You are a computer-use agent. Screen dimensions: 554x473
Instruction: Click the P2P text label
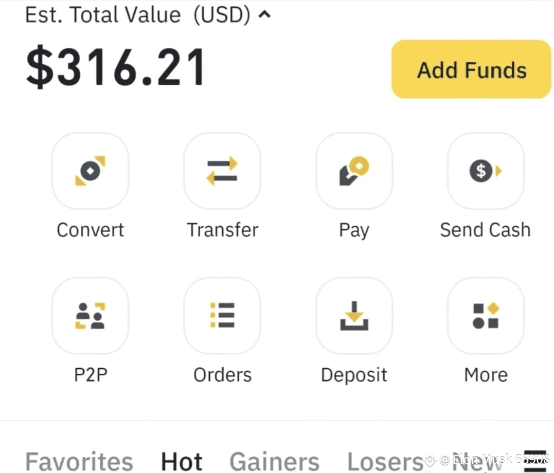[x=91, y=375]
